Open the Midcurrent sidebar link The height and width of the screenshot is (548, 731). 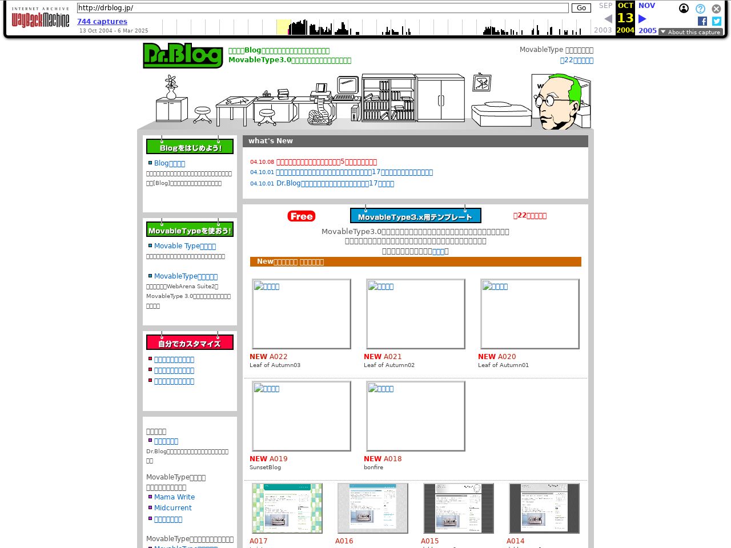click(172, 508)
